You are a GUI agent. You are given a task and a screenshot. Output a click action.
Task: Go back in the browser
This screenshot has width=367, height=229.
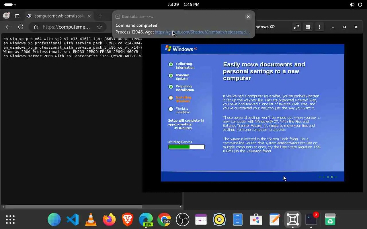pyautogui.click(x=8, y=27)
